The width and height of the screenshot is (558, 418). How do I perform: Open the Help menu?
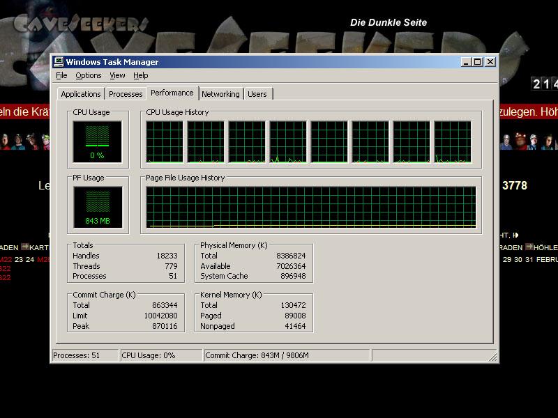point(140,75)
